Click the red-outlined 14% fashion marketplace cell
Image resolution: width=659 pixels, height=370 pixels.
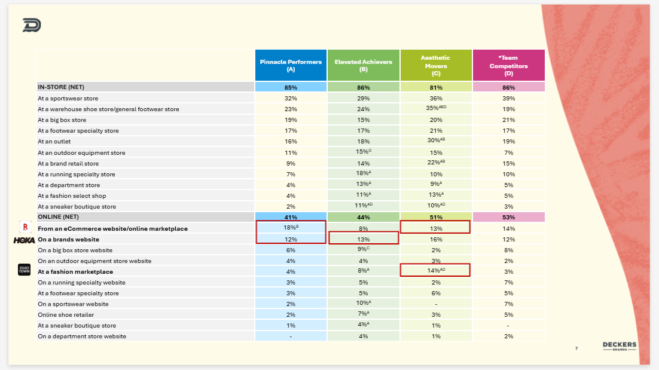[x=435, y=271]
